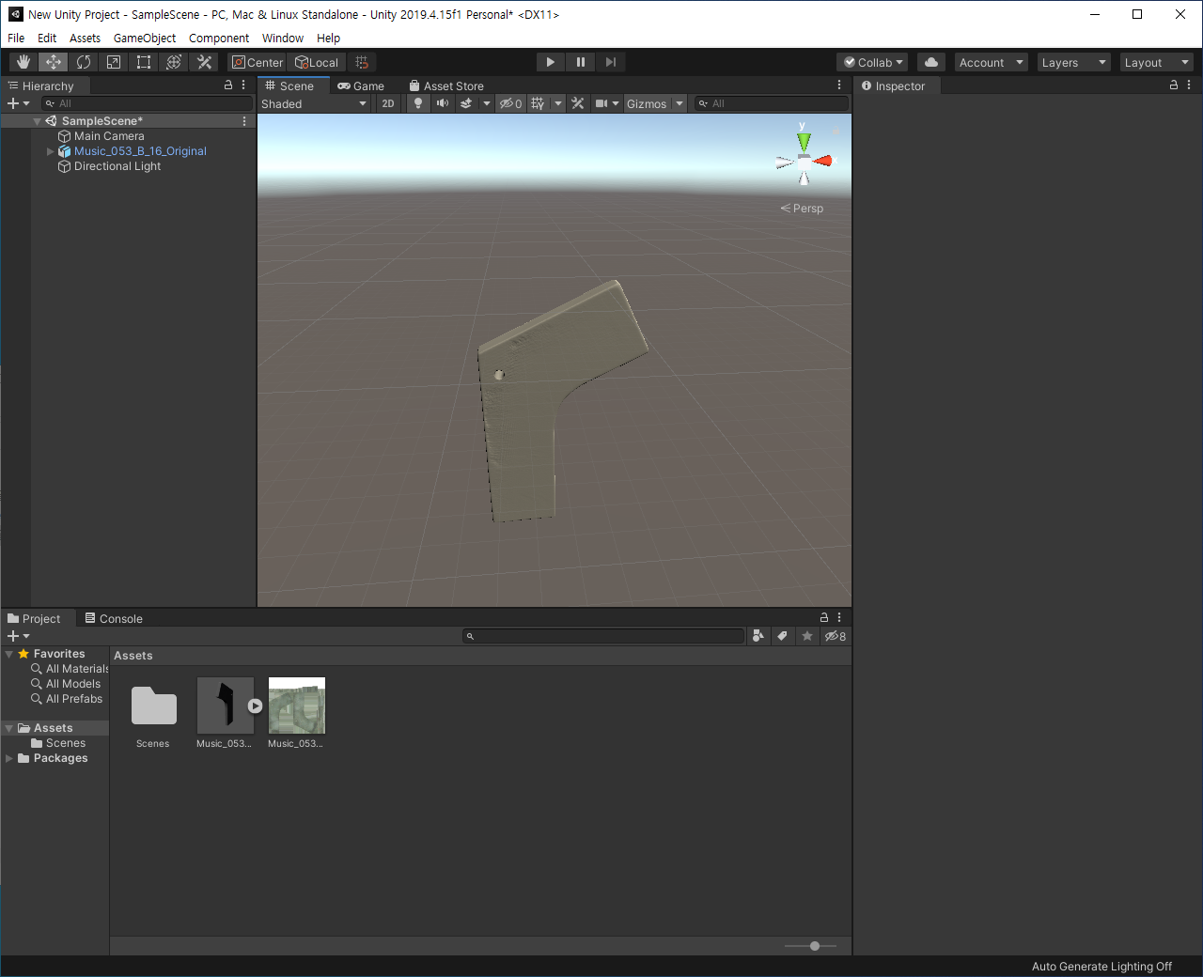Viewport: 1203px width, 977px height.
Task: Search by label icon in Project
Action: pyautogui.click(x=782, y=636)
